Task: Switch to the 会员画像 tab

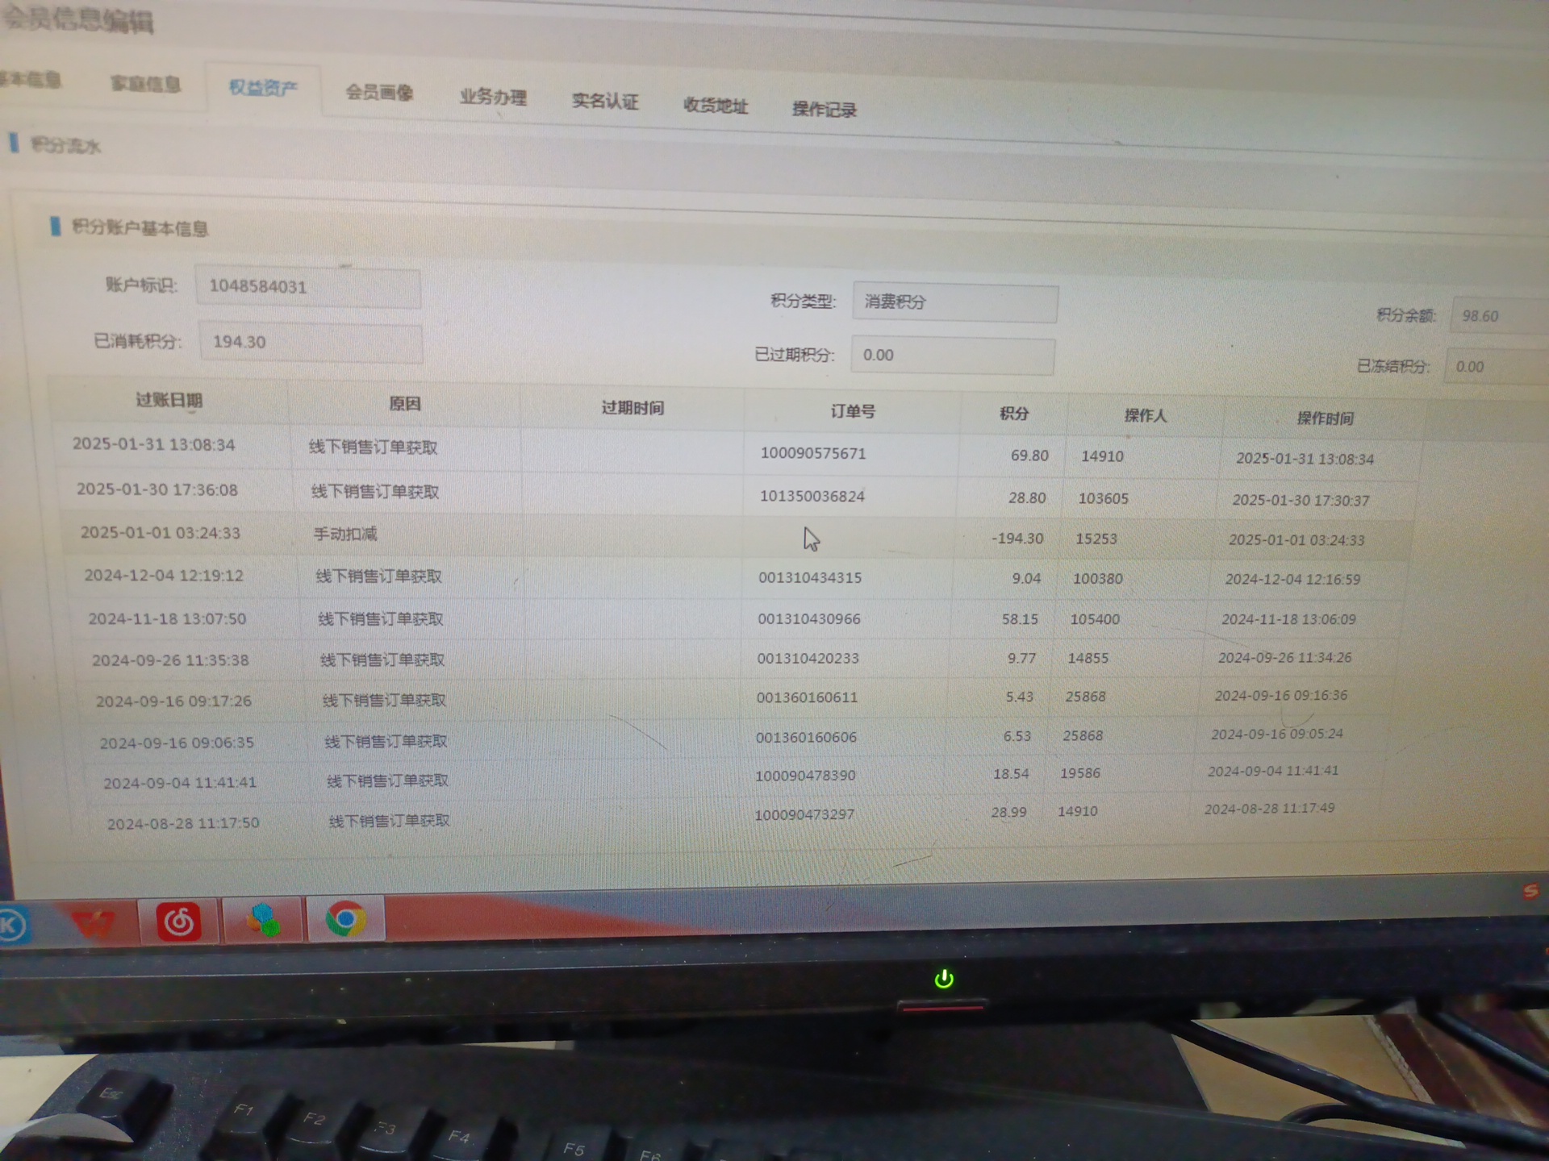Action: click(x=379, y=93)
